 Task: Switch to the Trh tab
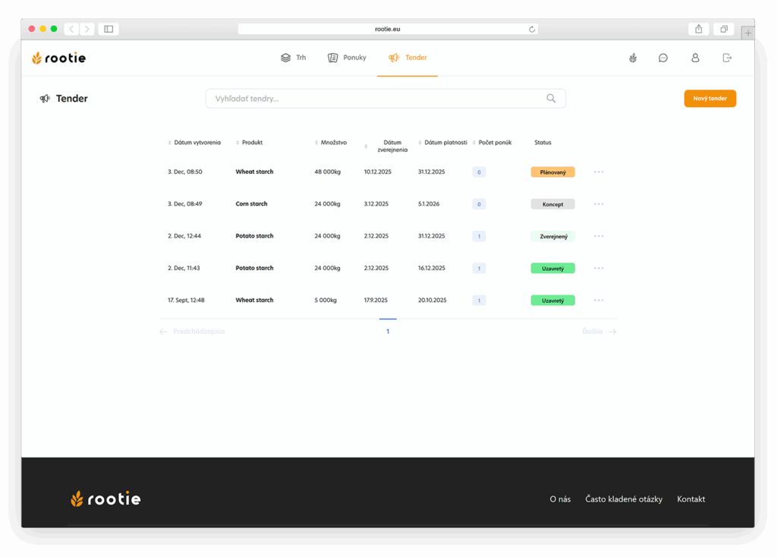point(294,58)
